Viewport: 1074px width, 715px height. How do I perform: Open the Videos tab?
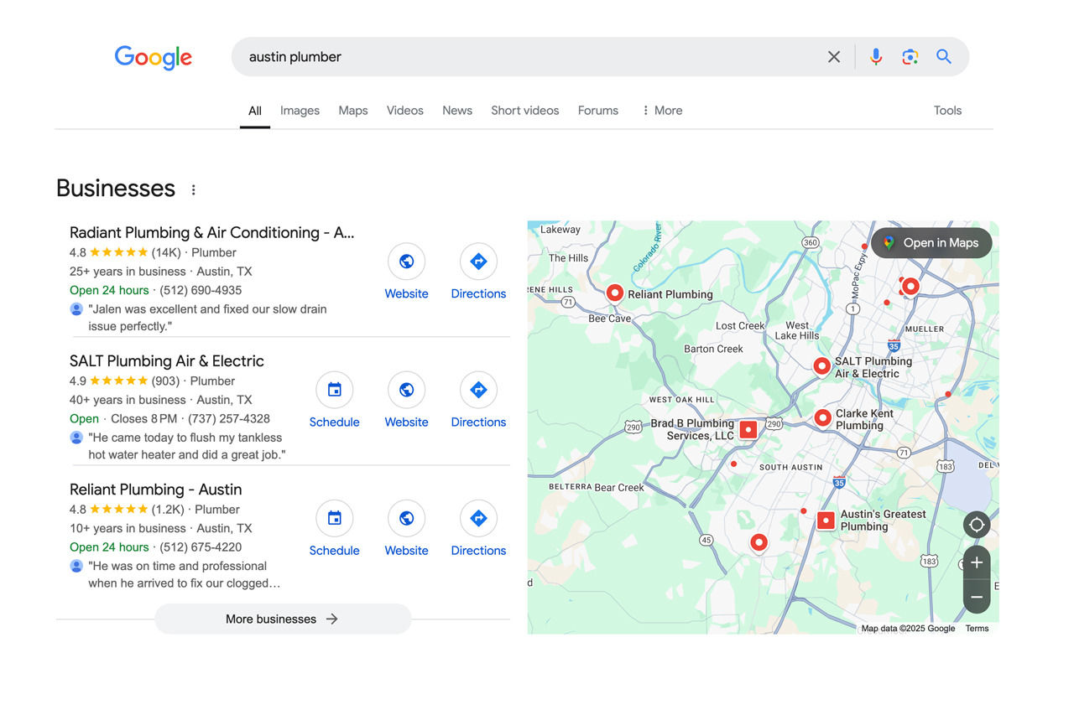(405, 111)
